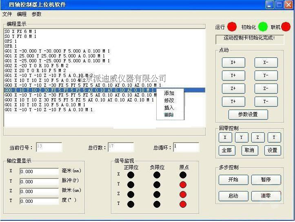Click the red 联机 status indicator
The height and width of the screenshot is (222, 295).
click(286, 27)
